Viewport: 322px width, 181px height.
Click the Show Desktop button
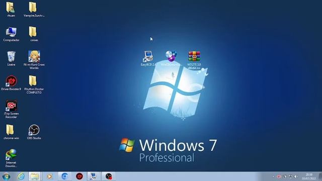coord(320,176)
